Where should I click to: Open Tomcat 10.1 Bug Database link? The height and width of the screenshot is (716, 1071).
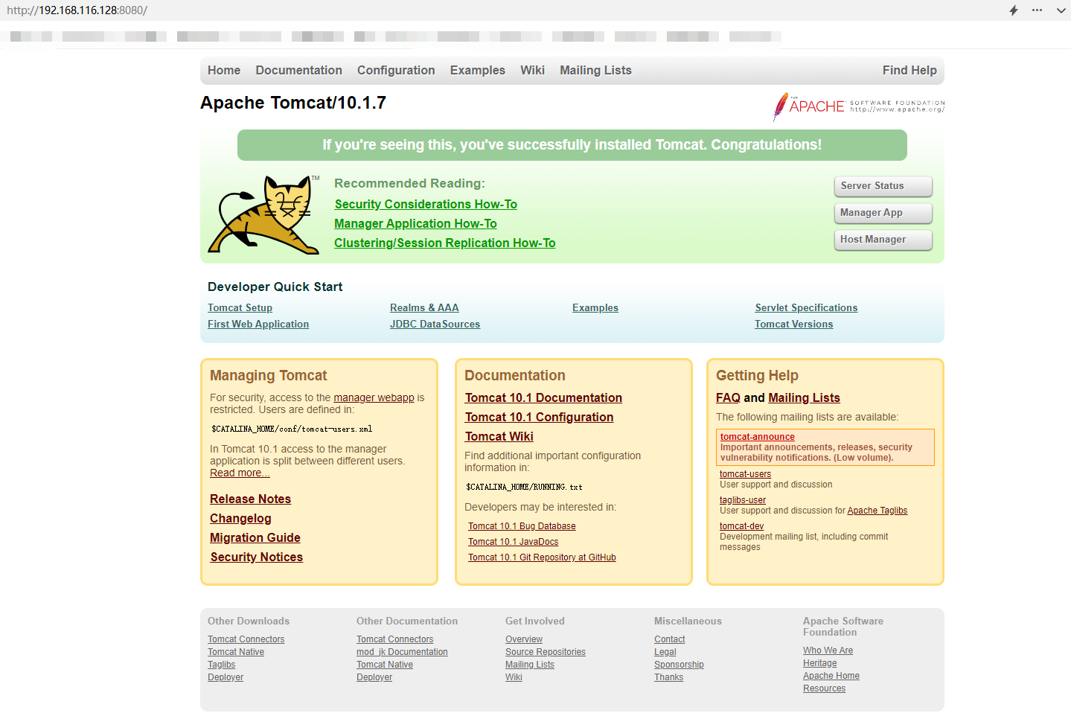[522, 526]
